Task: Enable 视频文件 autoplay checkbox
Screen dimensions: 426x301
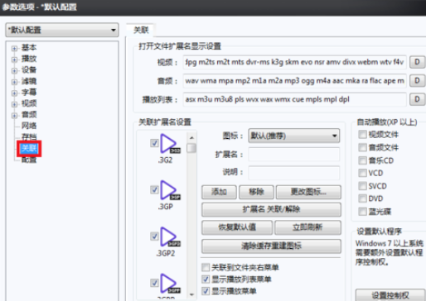Action: tap(362, 135)
